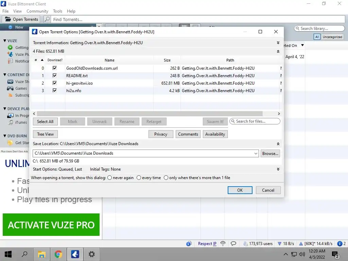Screen dimensions: 348x261
Task: Open the Community menu
Action: tap(37, 11)
